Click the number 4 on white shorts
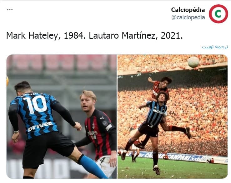The height and width of the screenshot is (183, 231). click(103, 160)
